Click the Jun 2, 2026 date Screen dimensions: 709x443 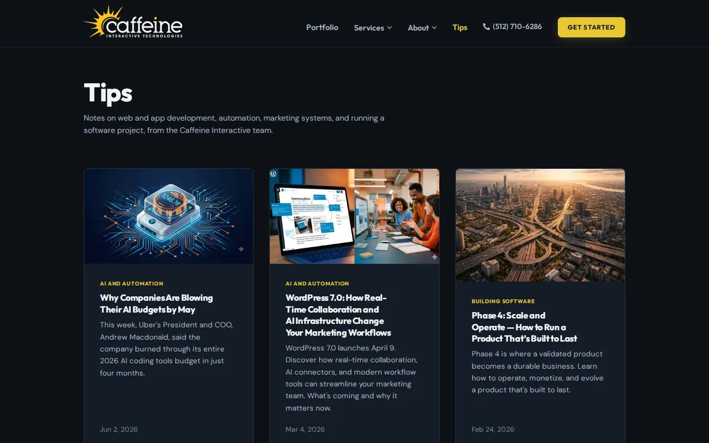coord(119,429)
